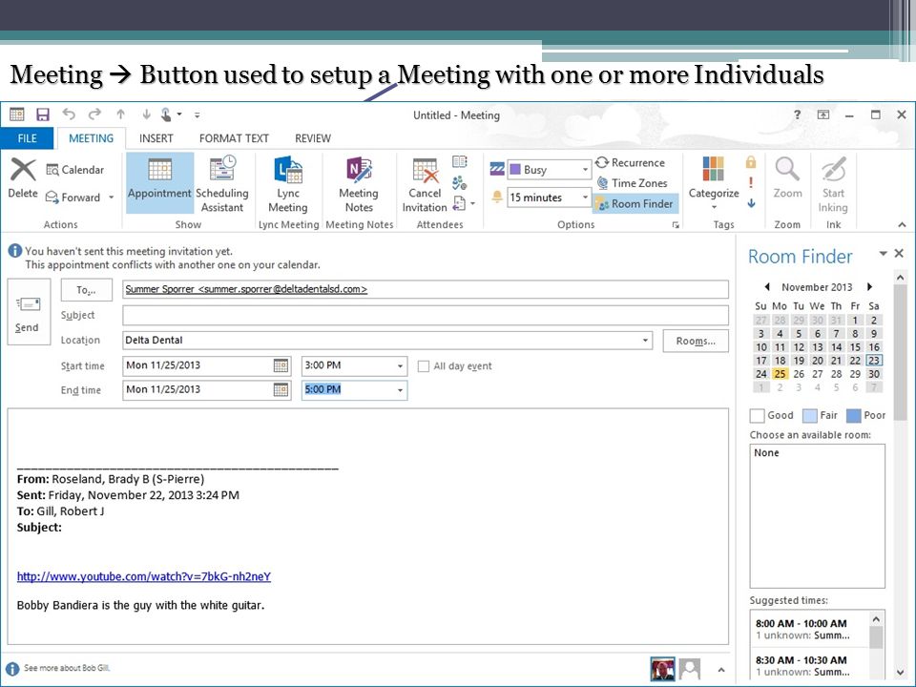
Task: Click the Lync Meeting icon
Action: click(x=288, y=170)
